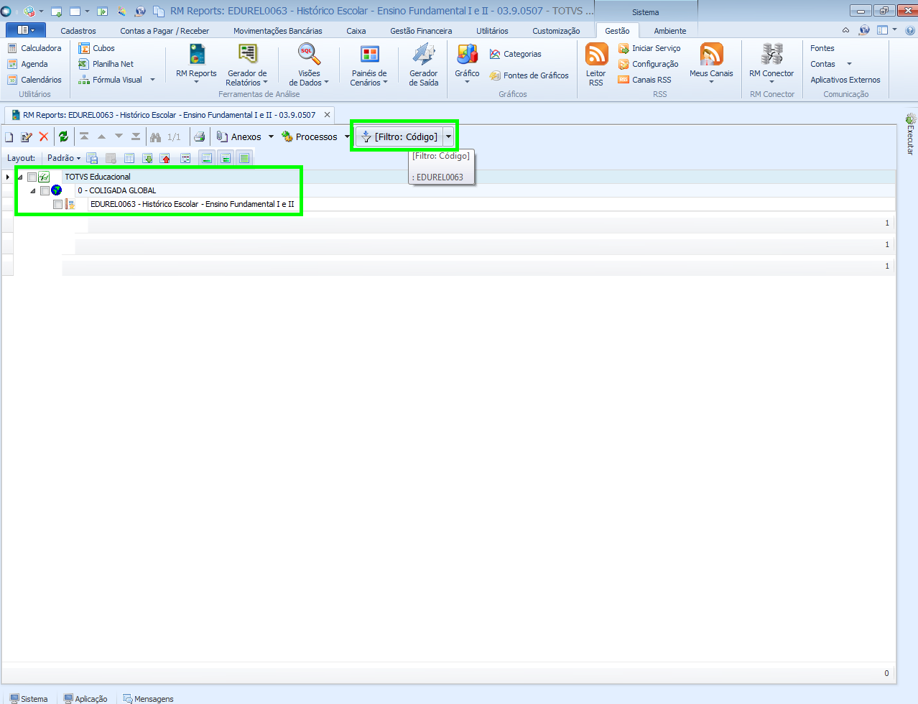The width and height of the screenshot is (918, 704).
Task: Jump to last record arrow
Action: 136,136
